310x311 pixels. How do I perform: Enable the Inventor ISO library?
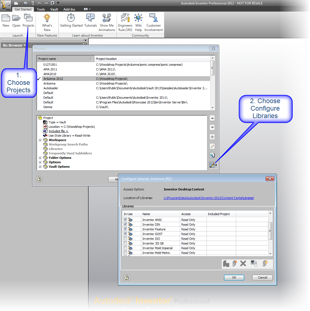click(x=125, y=238)
